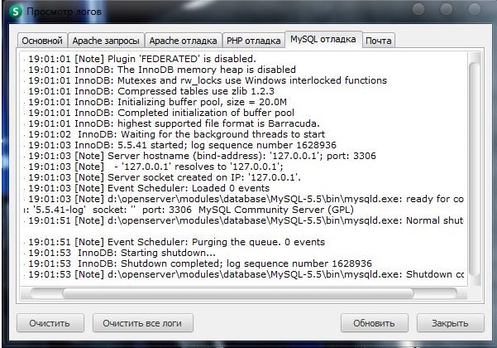497x348 pixels.
Task: Click the Обновить button
Action: click(x=375, y=323)
